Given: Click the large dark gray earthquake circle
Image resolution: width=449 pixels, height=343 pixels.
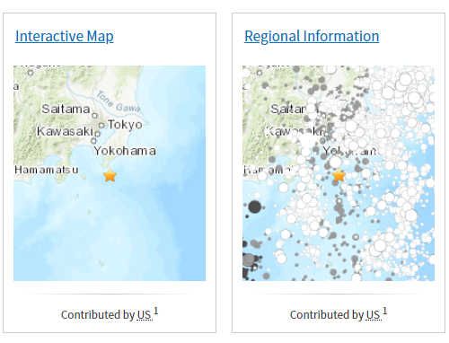Looking at the screenshot, I should pyautogui.click(x=254, y=207).
